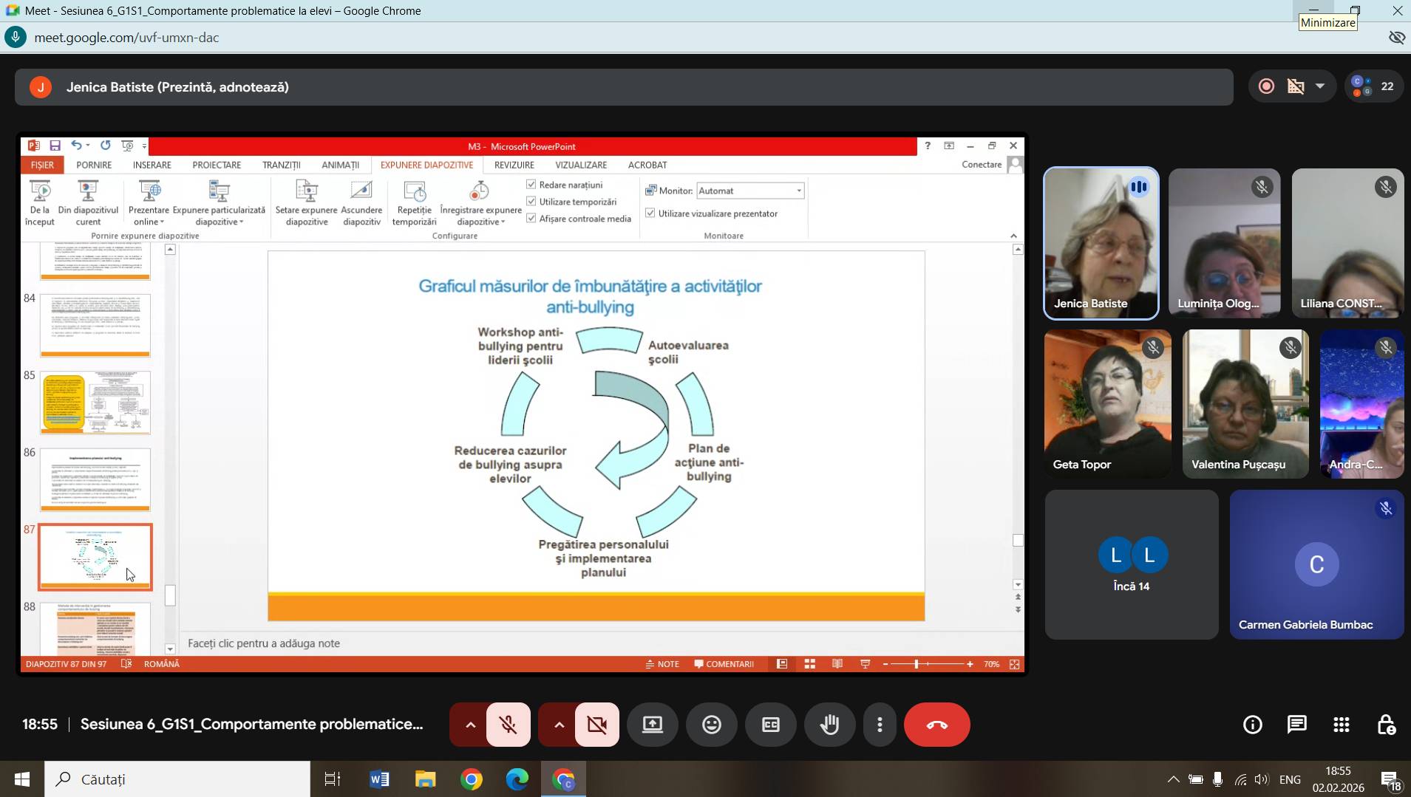This screenshot has height=797, width=1411.
Task: Open the emoji reactions button
Action: tap(711, 725)
